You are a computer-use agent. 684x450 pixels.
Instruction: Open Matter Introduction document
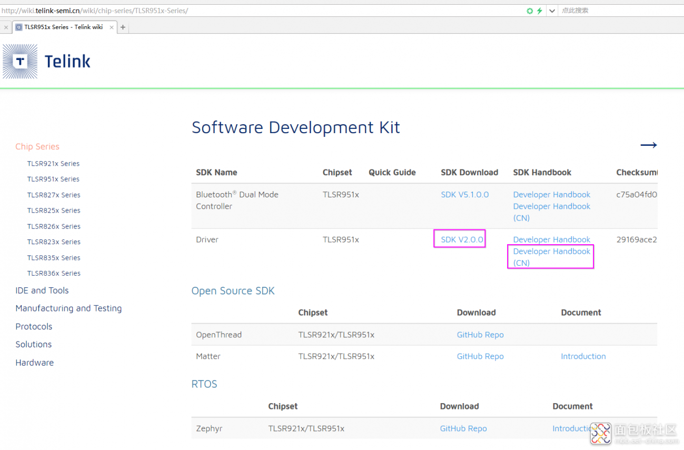pyautogui.click(x=583, y=356)
